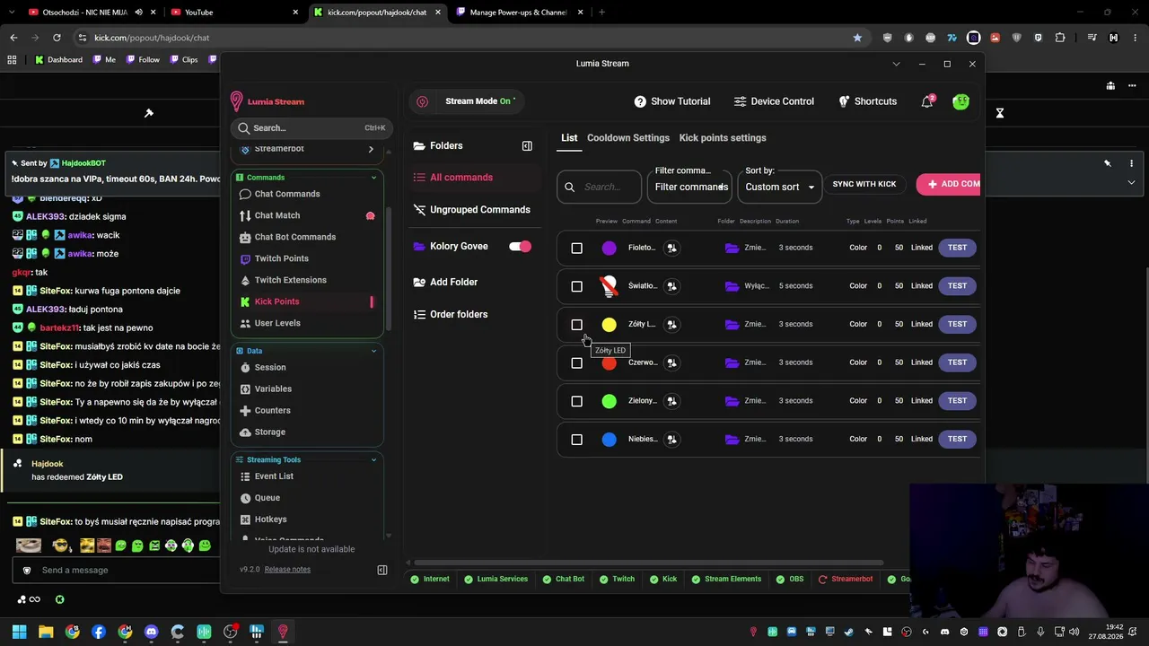This screenshot has height=646, width=1149.
Task: Bookmark this page with the star icon
Action: 857,38
